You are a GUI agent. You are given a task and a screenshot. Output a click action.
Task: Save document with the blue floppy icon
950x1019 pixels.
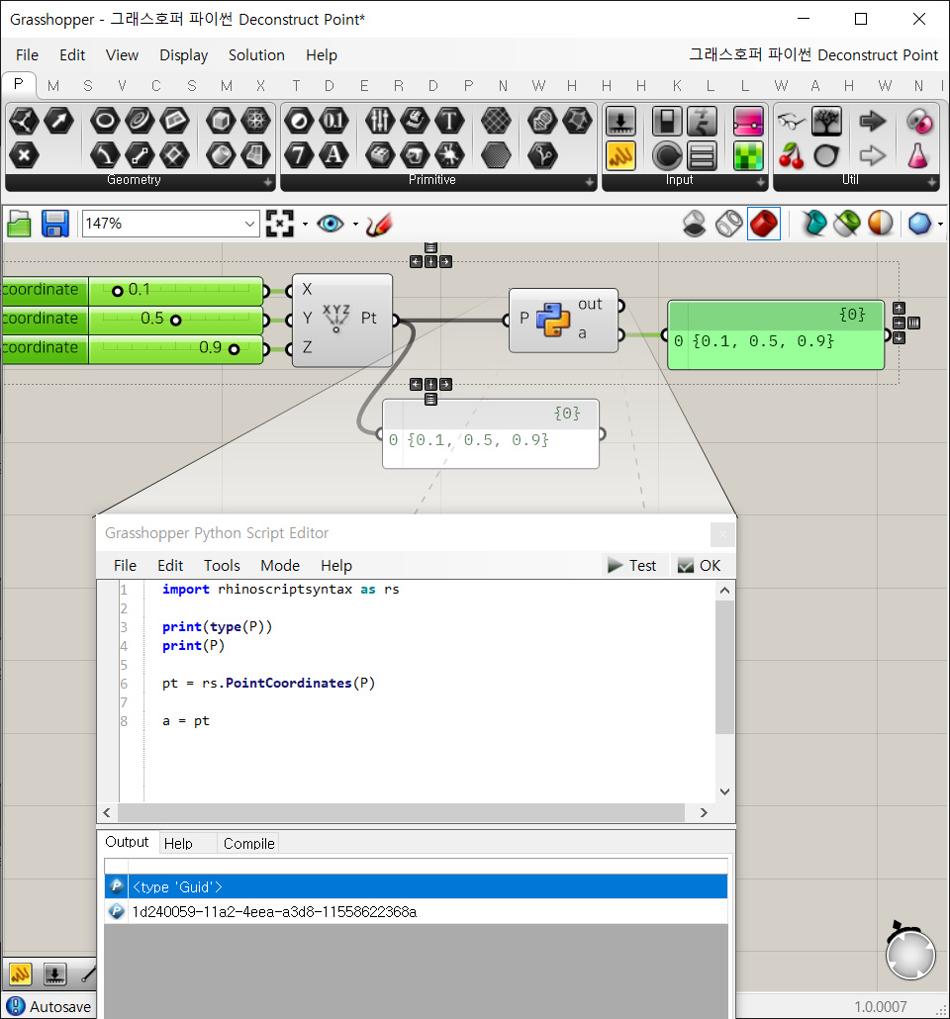coord(55,225)
